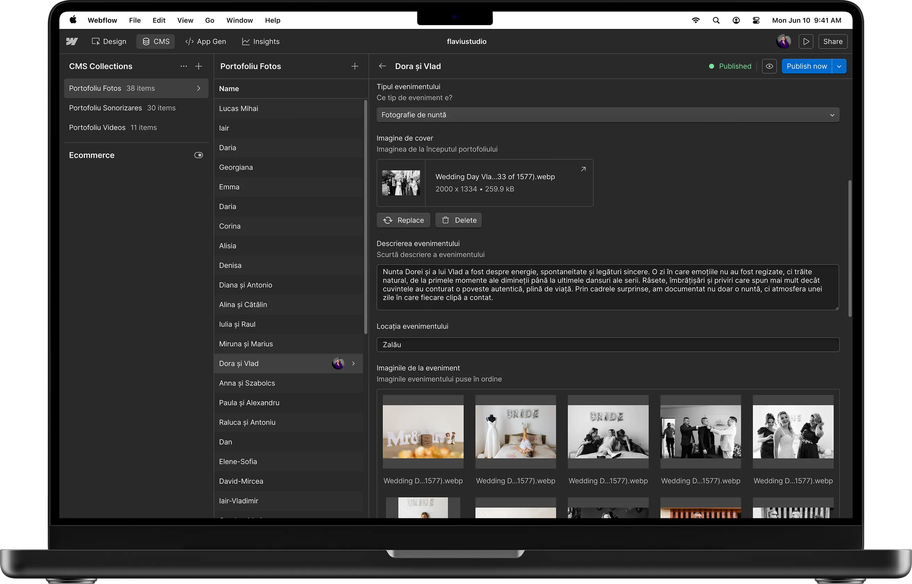Open Georgiana item
This screenshot has width=912, height=584.
[288, 167]
